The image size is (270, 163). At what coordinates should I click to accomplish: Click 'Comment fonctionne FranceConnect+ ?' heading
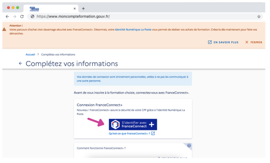101,148
